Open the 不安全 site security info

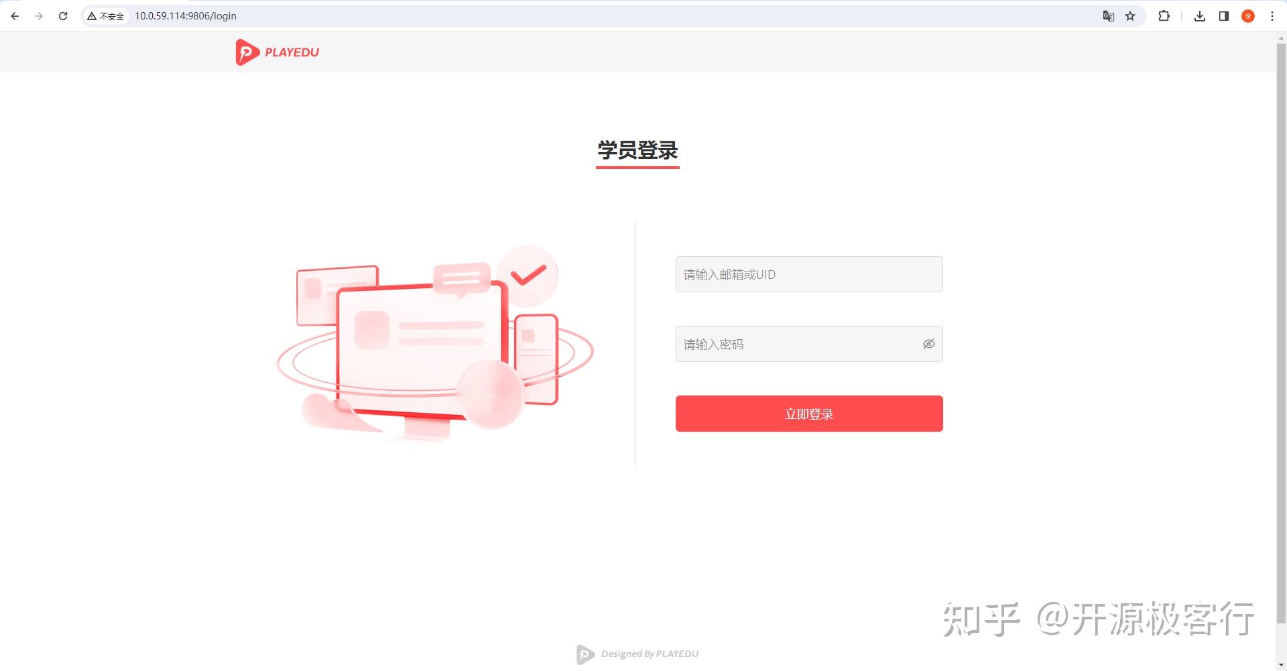click(x=106, y=15)
